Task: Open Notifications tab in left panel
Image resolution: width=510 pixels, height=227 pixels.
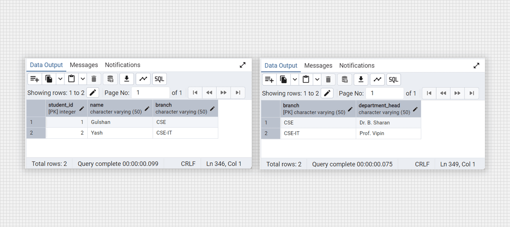Action: coord(122,65)
